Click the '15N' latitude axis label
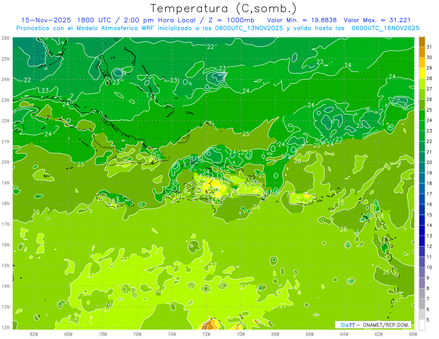439x339 pixels. pos(5,265)
